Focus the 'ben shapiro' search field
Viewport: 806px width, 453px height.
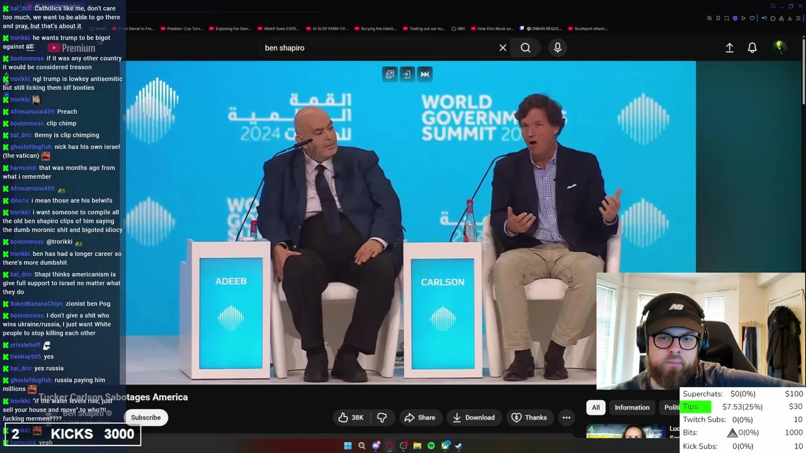click(x=378, y=48)
